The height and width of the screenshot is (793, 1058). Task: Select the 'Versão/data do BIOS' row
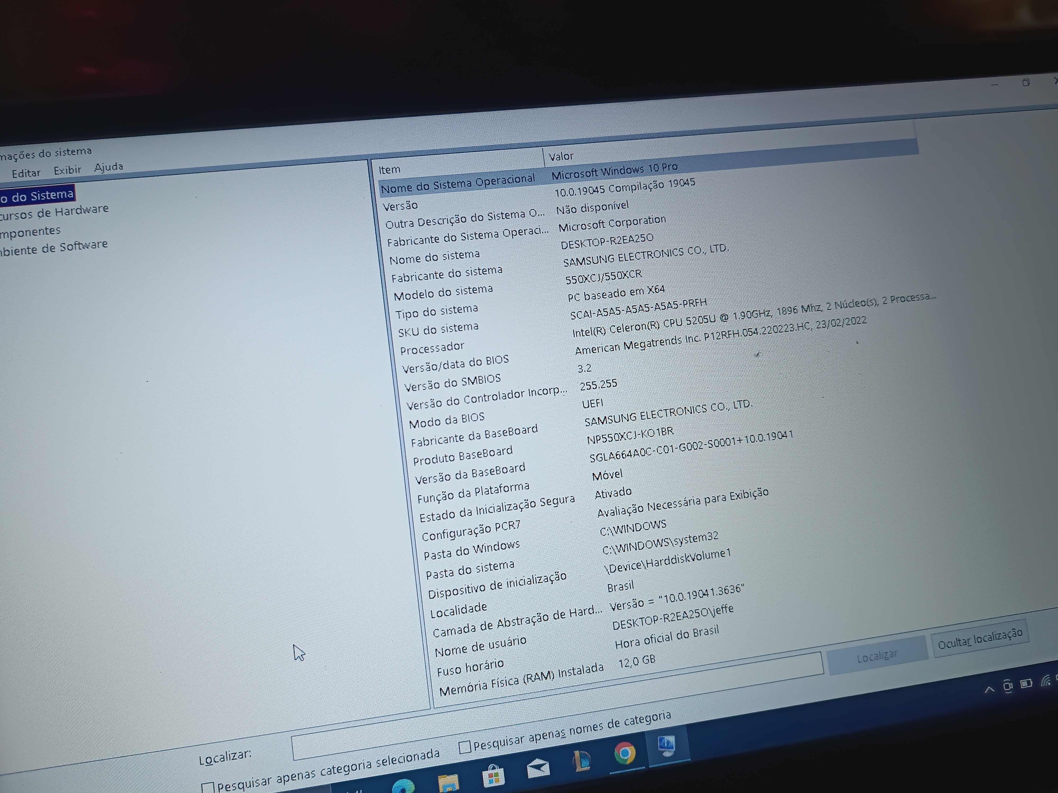(x=455, y=364)
